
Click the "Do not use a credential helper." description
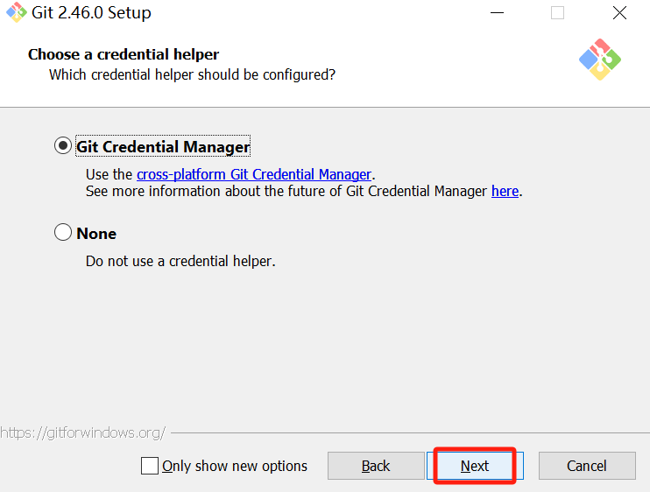pos(180,261)
